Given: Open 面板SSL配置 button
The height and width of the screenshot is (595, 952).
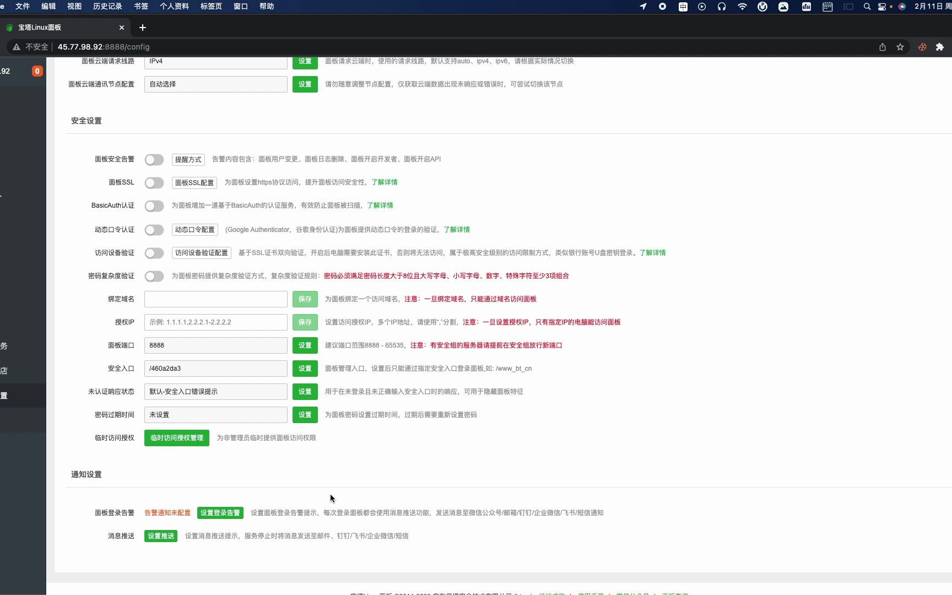Looking at the screenshot, I should point(194,183).
